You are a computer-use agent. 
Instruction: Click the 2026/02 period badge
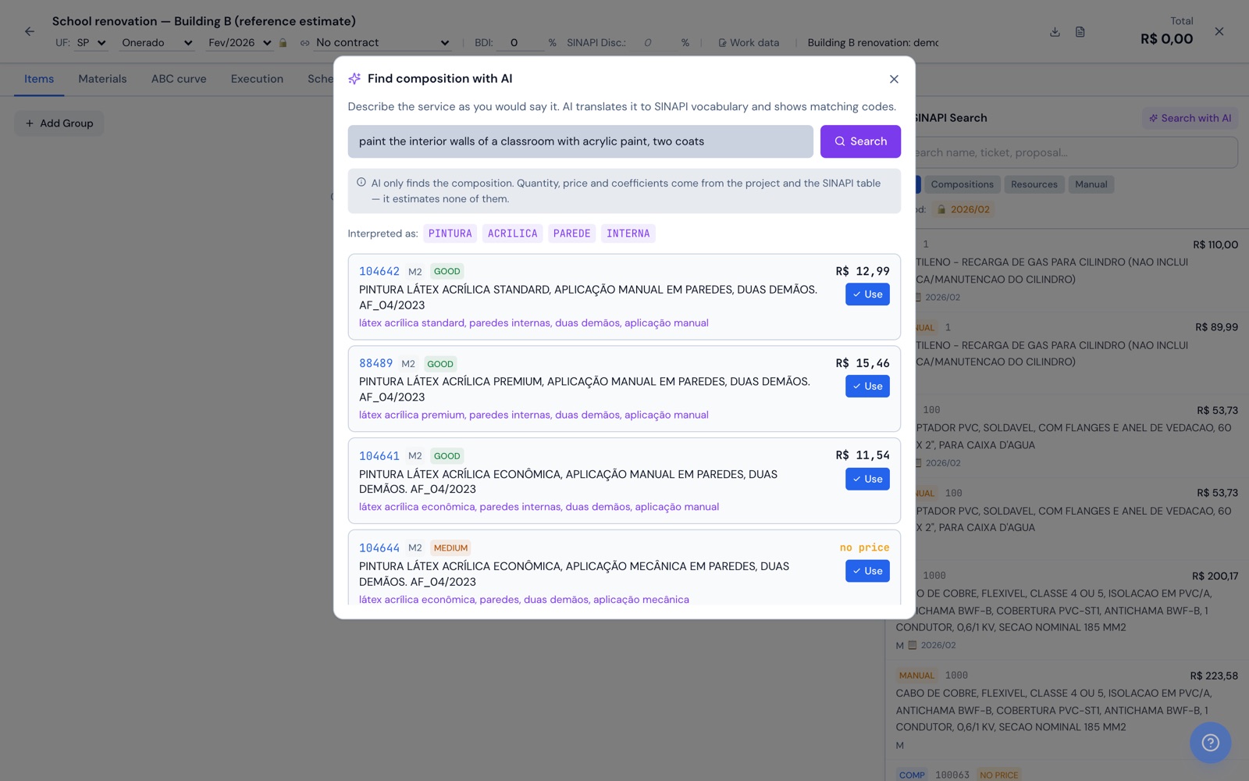click(964, 209)
